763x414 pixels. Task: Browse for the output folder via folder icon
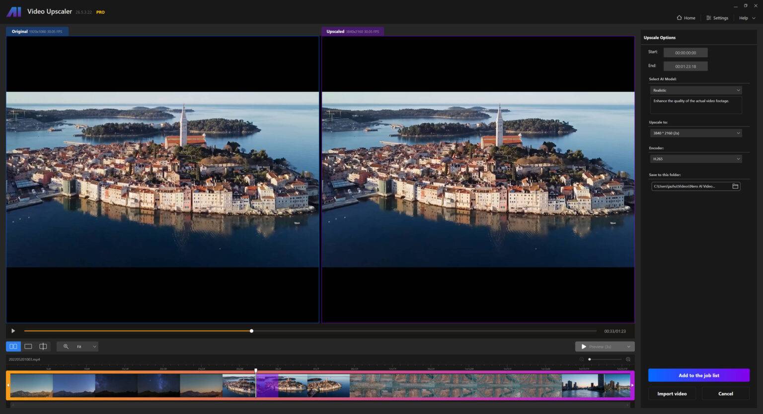[x=735, y=186]
